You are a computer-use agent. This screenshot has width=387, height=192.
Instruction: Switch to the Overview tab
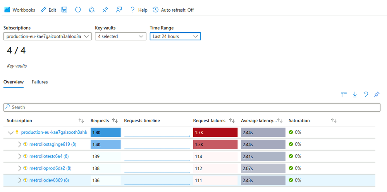point(14,82)
